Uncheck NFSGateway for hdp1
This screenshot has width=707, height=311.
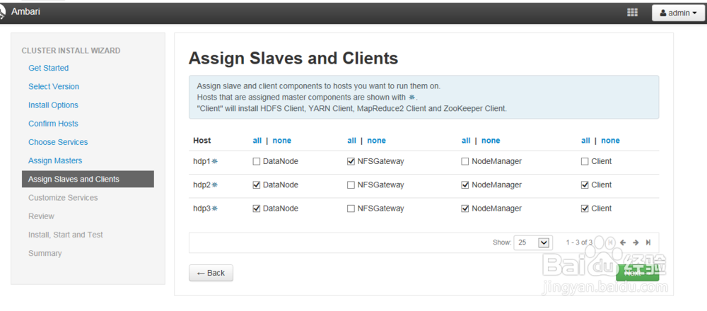[351, 162]
